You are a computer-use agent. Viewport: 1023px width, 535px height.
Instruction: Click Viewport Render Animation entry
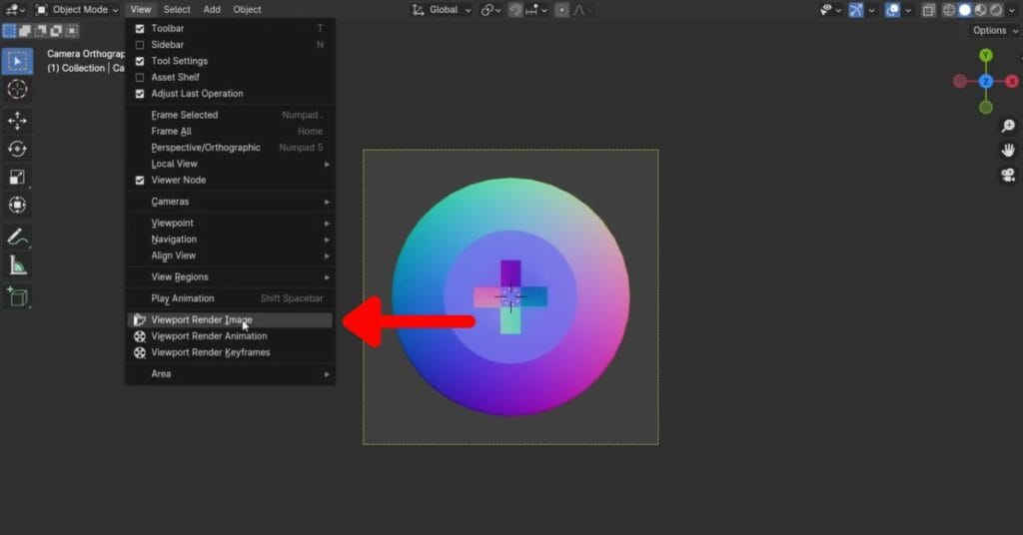pyautogui.click(x=209, y=336)
